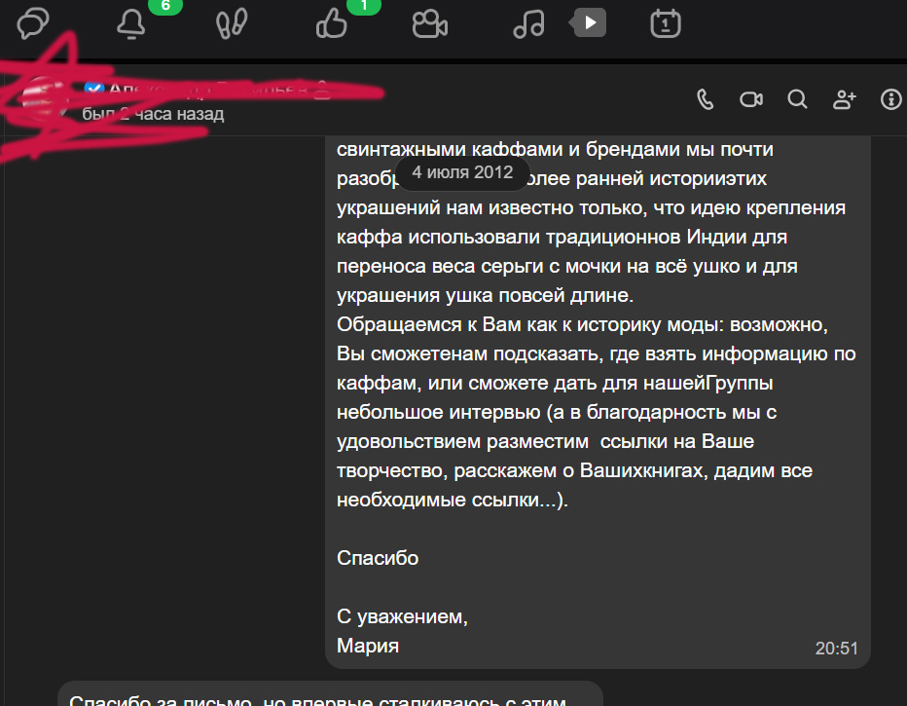This screenshot has width=907, height=706.
Task: Open search within this conversation
Action: point(797,99)
